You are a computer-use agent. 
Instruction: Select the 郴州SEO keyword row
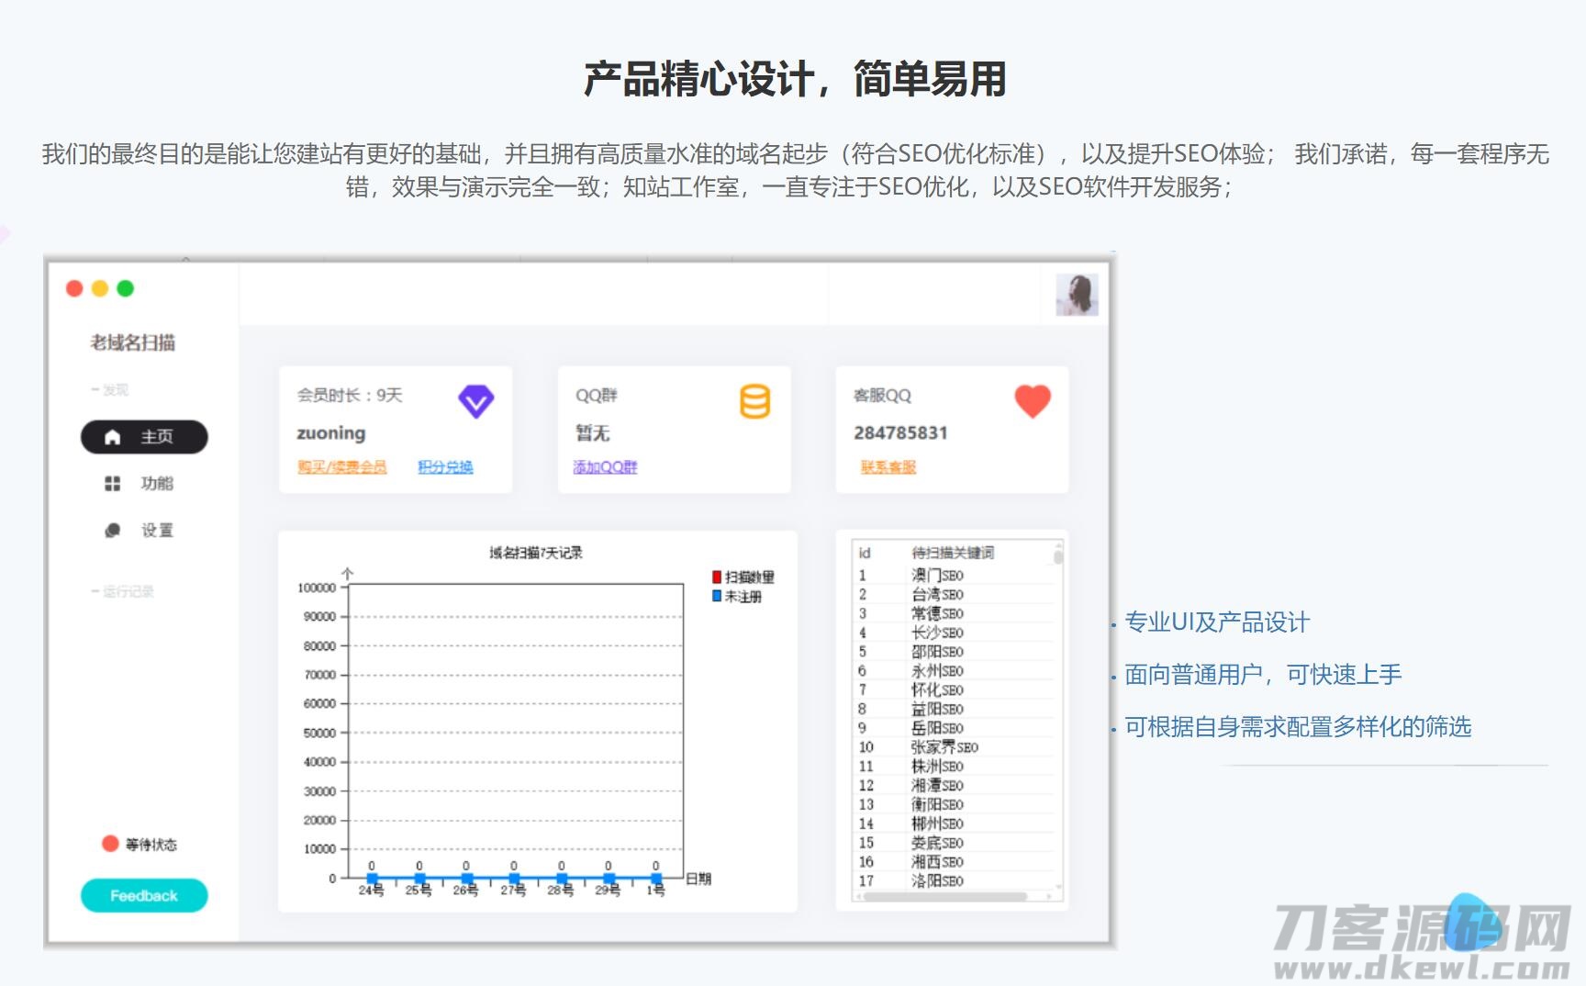coord(953,824)
